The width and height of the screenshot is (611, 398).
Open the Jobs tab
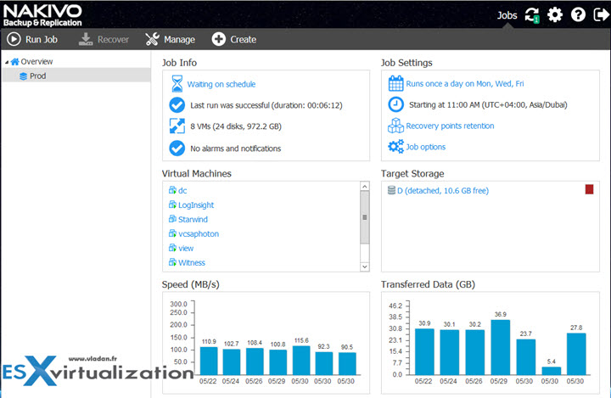coord(507,15)
